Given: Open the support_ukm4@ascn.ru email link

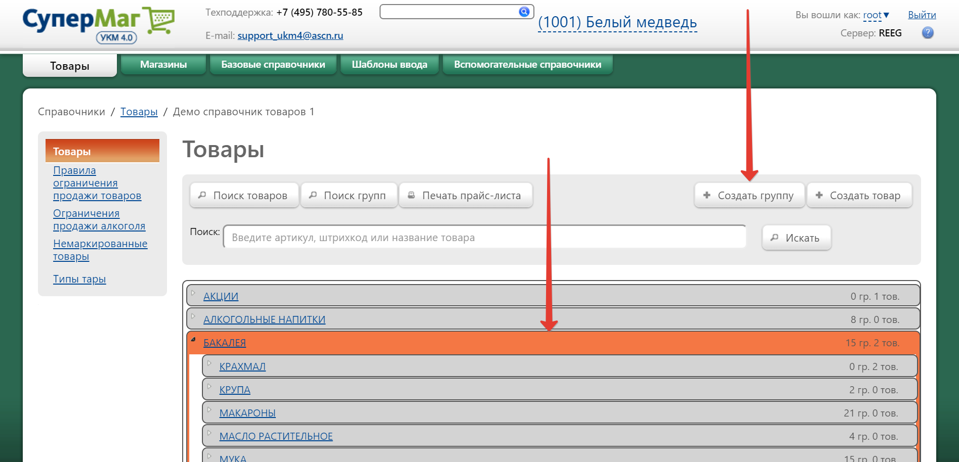Looking at the screenshot, I should point(290,35).
